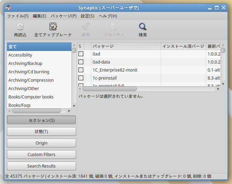Toggle the status checkbox for 0ad-data

click(x=81, y=62)
